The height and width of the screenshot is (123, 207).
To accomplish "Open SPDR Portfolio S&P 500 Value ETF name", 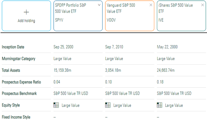I will (x=71, y=8).
